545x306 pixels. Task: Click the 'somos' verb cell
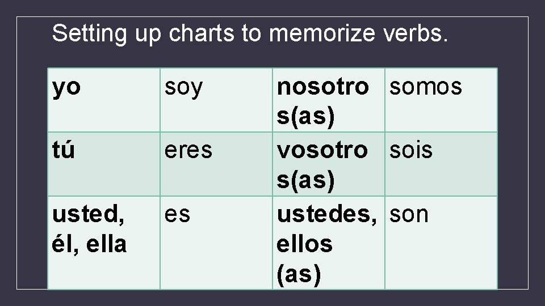click(x=441, y=100)
